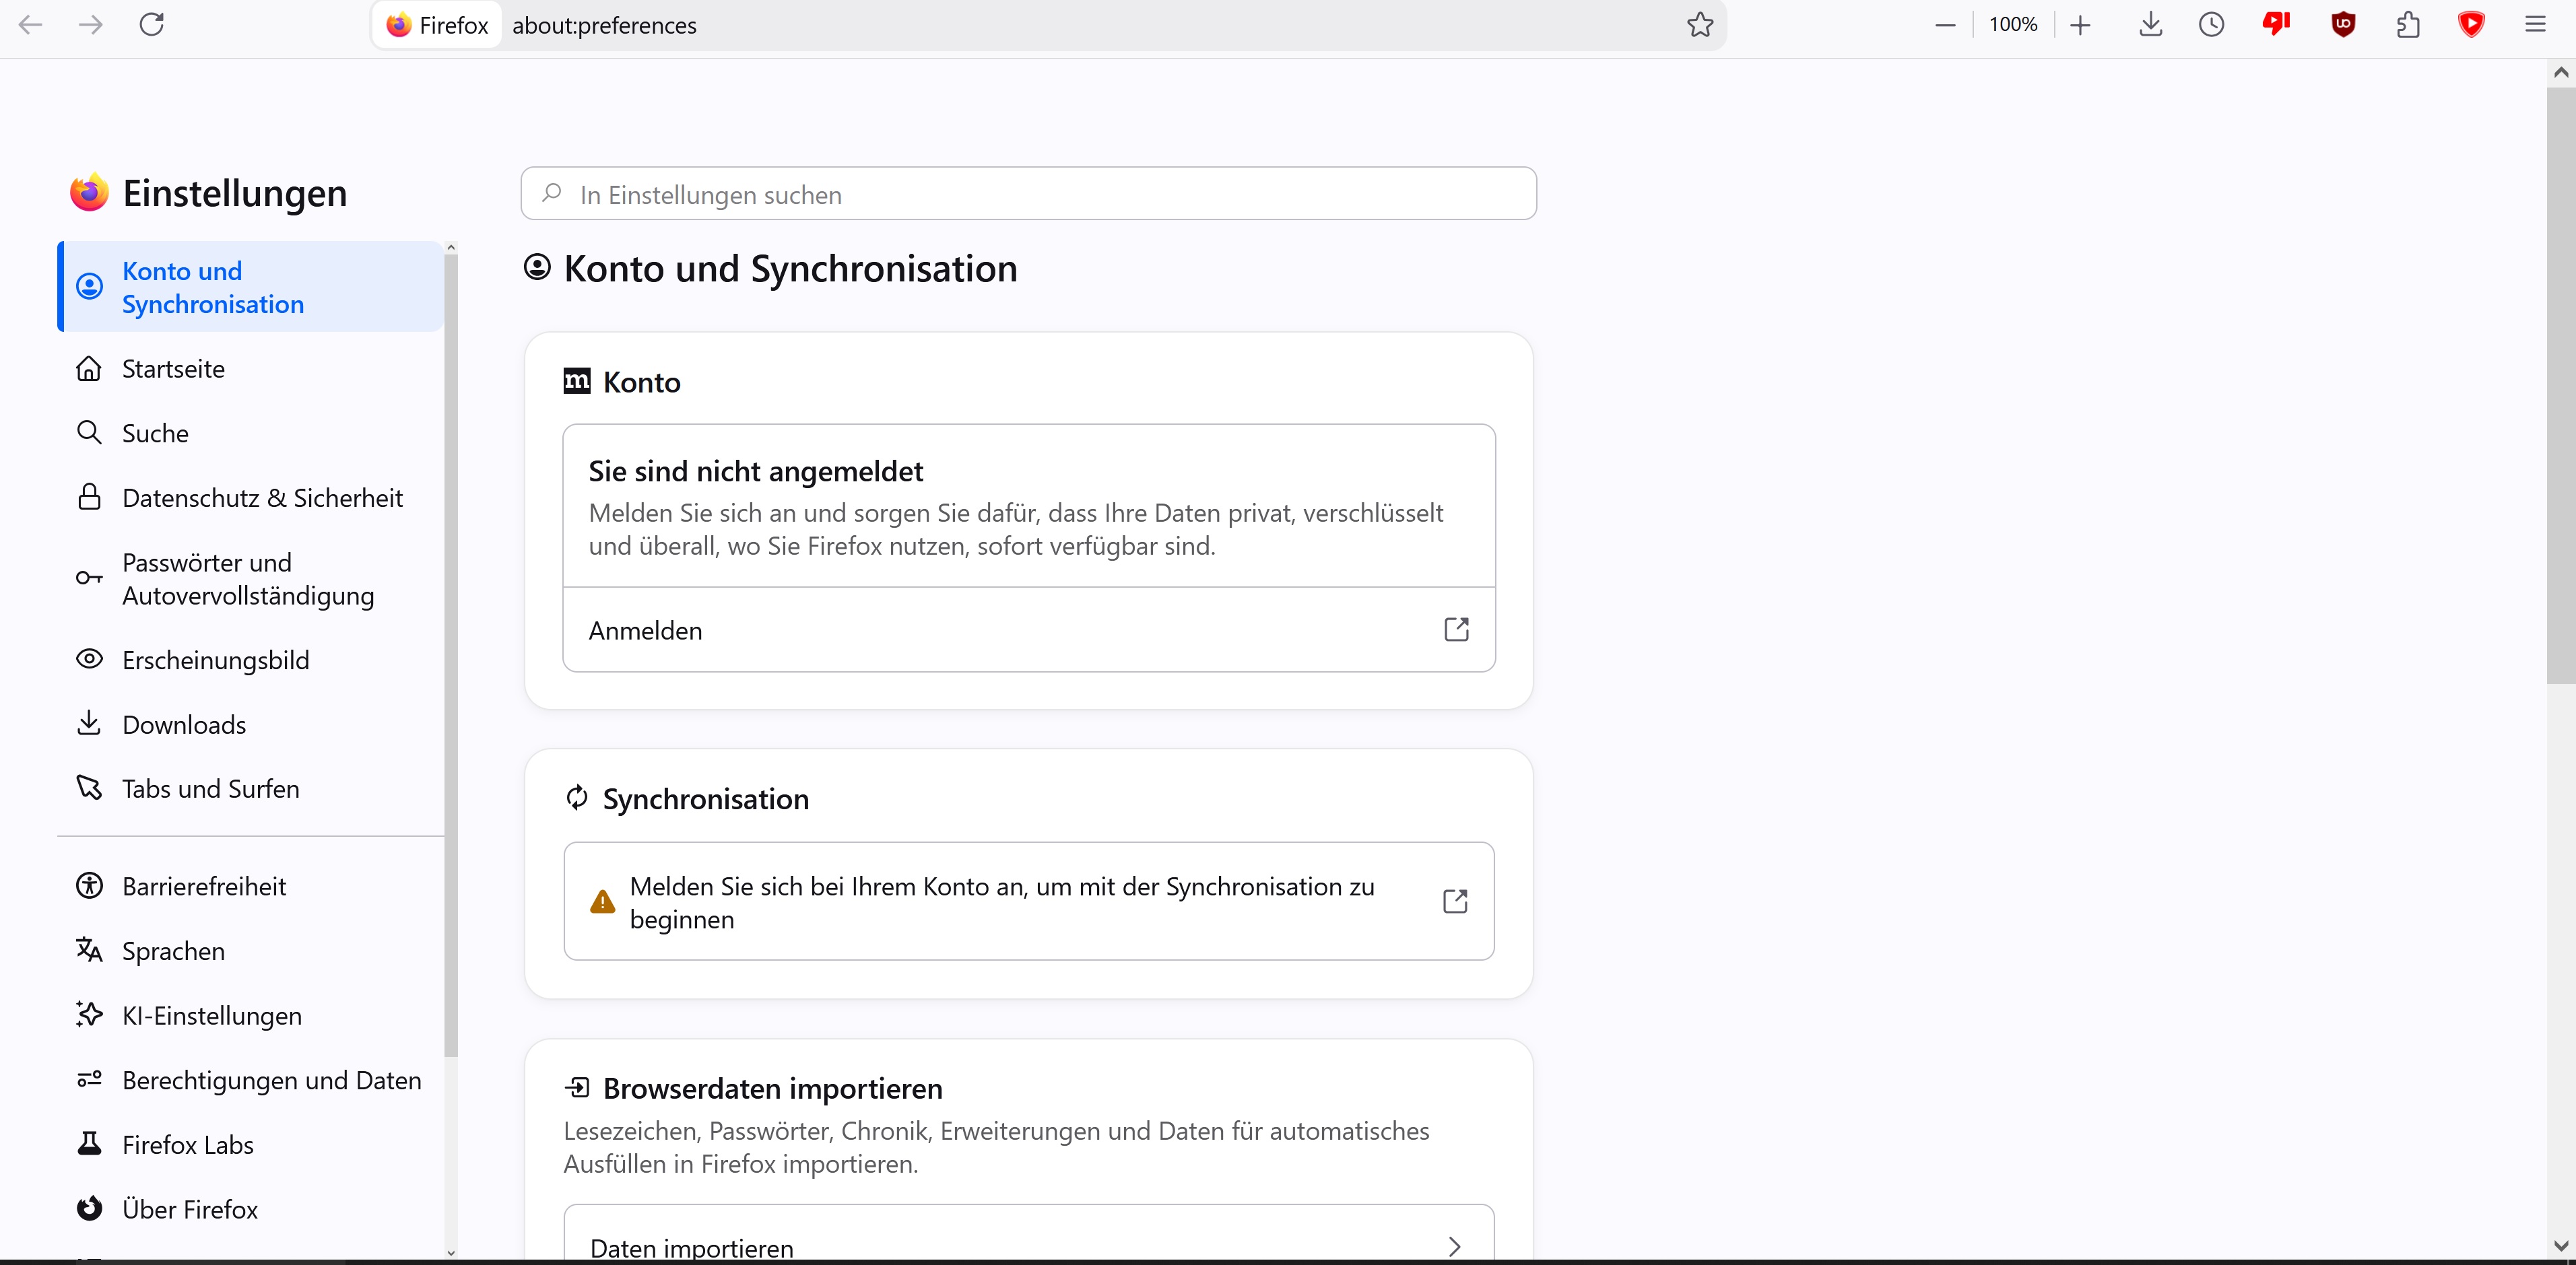
Task: Click the Tabs und Surfen cursor icon
Action: (x=89, y=788)
